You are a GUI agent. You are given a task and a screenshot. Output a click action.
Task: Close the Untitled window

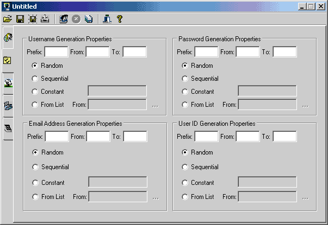pyautogui.click(x=321, y=7)
